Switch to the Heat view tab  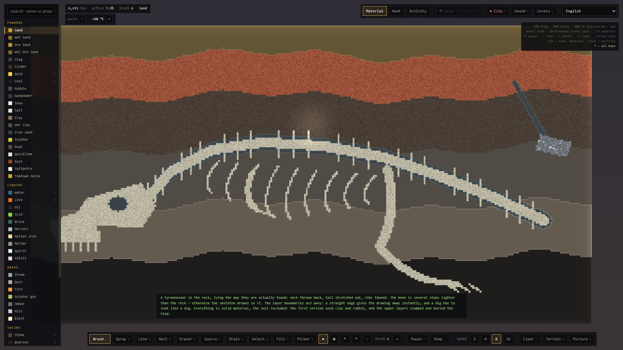pyautogui.click(x=396, y=11)
